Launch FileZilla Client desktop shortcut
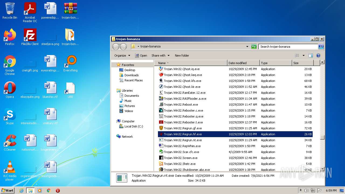 coord(30,37)
